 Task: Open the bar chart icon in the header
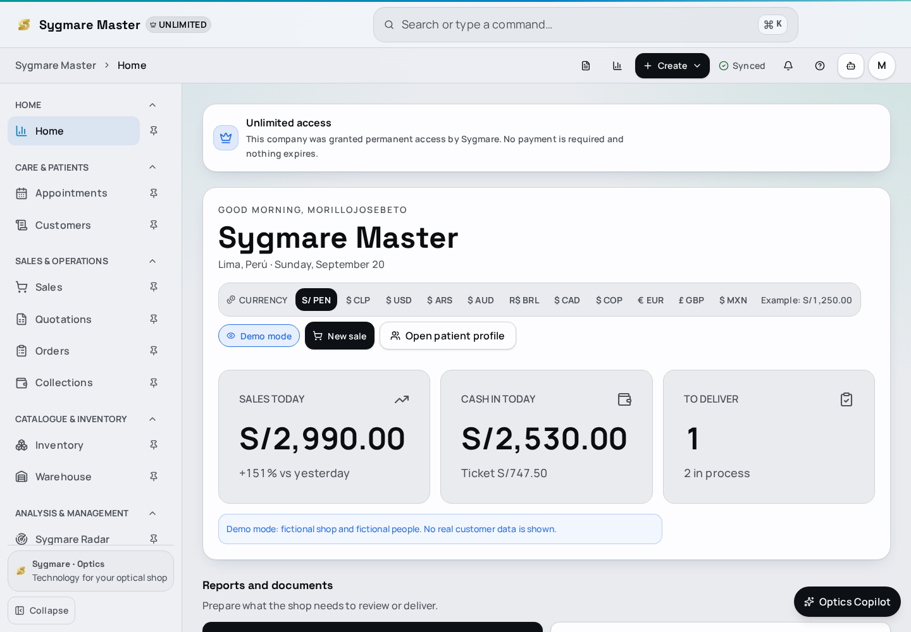(617, 66)
